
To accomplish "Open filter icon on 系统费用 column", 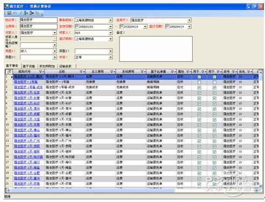I will 142,72.
